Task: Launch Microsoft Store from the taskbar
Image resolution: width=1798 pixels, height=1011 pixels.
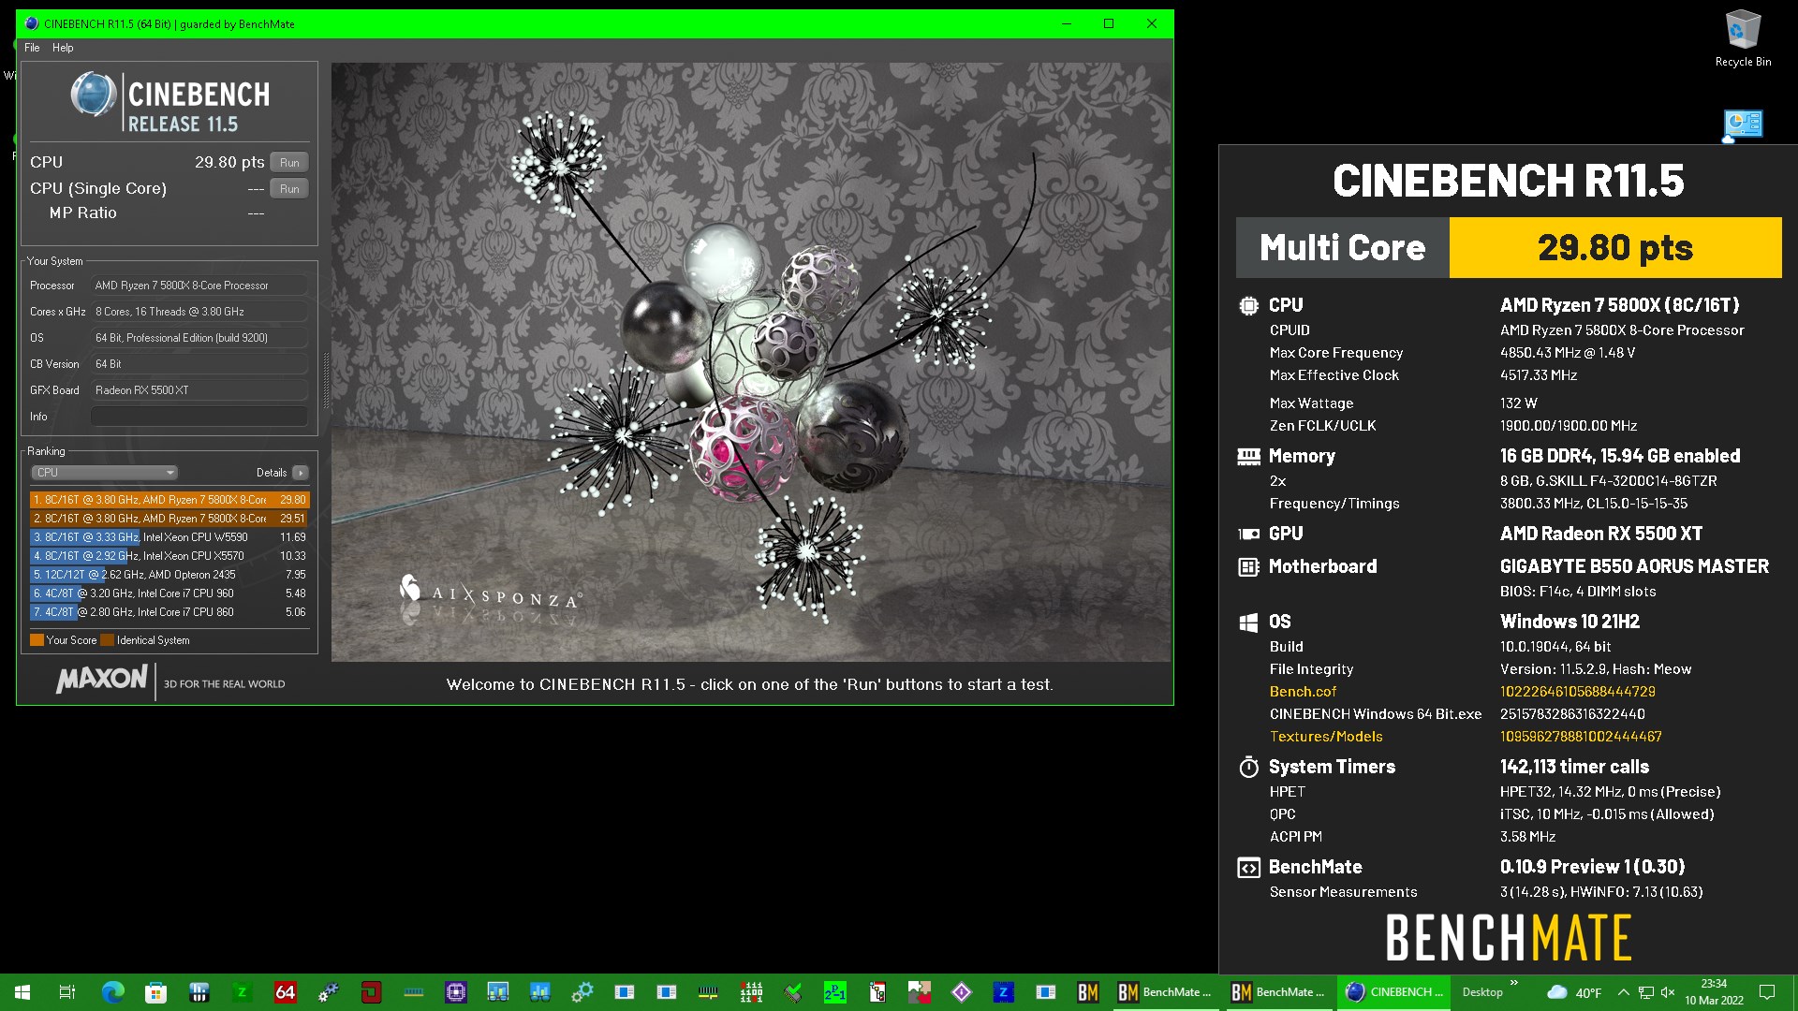Action: (155, 992)
